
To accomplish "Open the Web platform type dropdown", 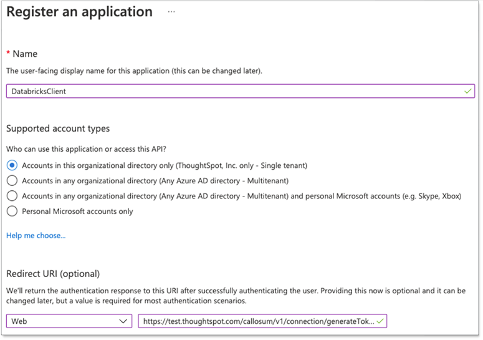I will pyautogui.click(x=69, y=321).
